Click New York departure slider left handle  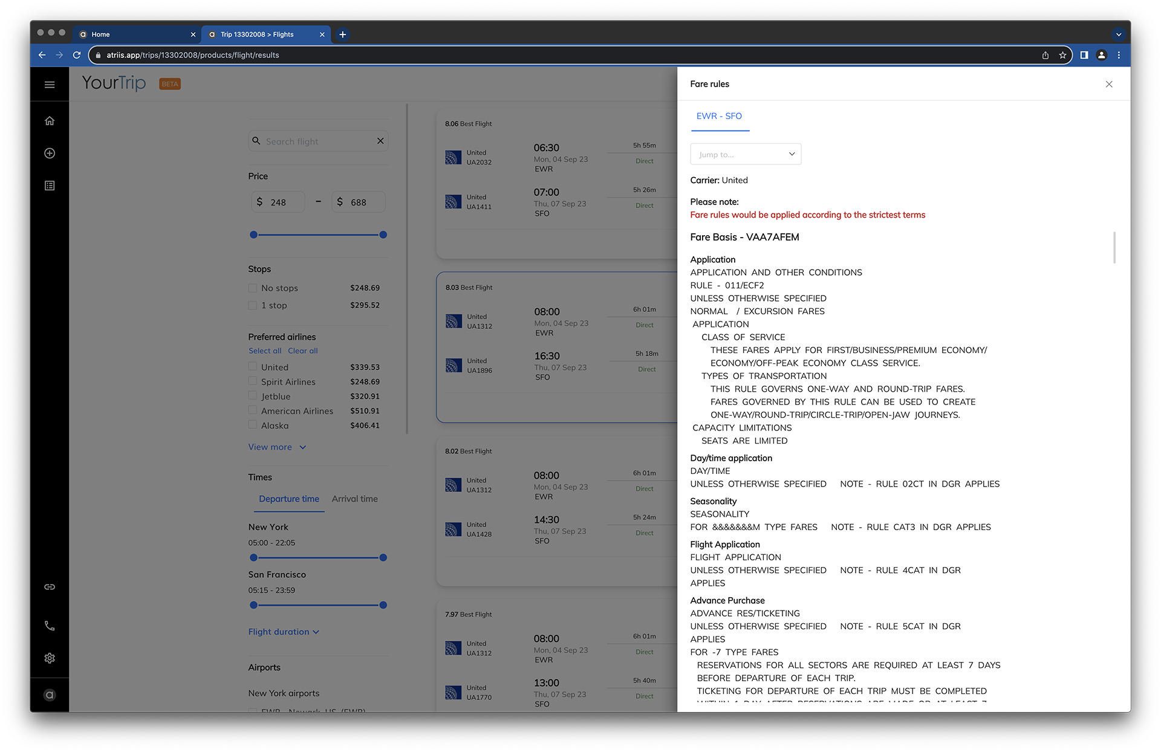[253, 557]
